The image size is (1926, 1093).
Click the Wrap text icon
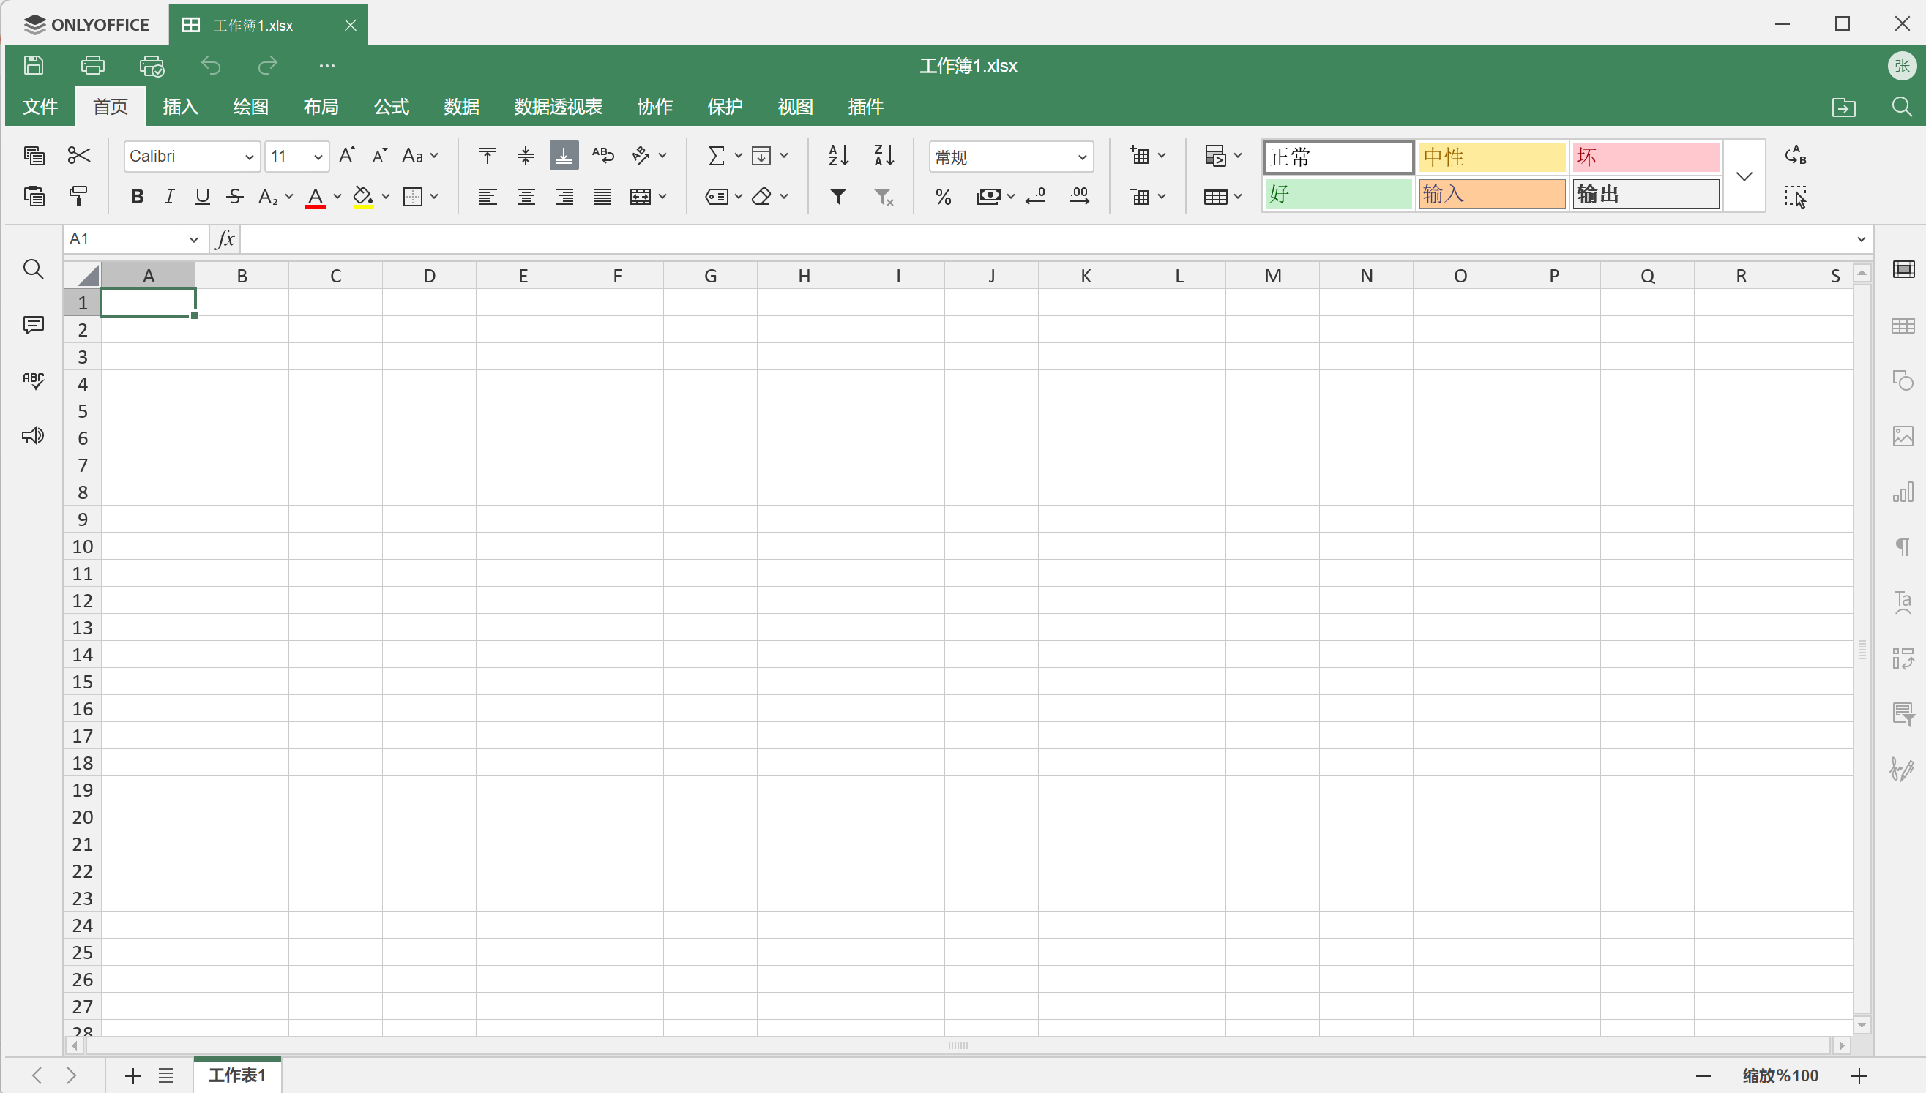pos(602,155)
